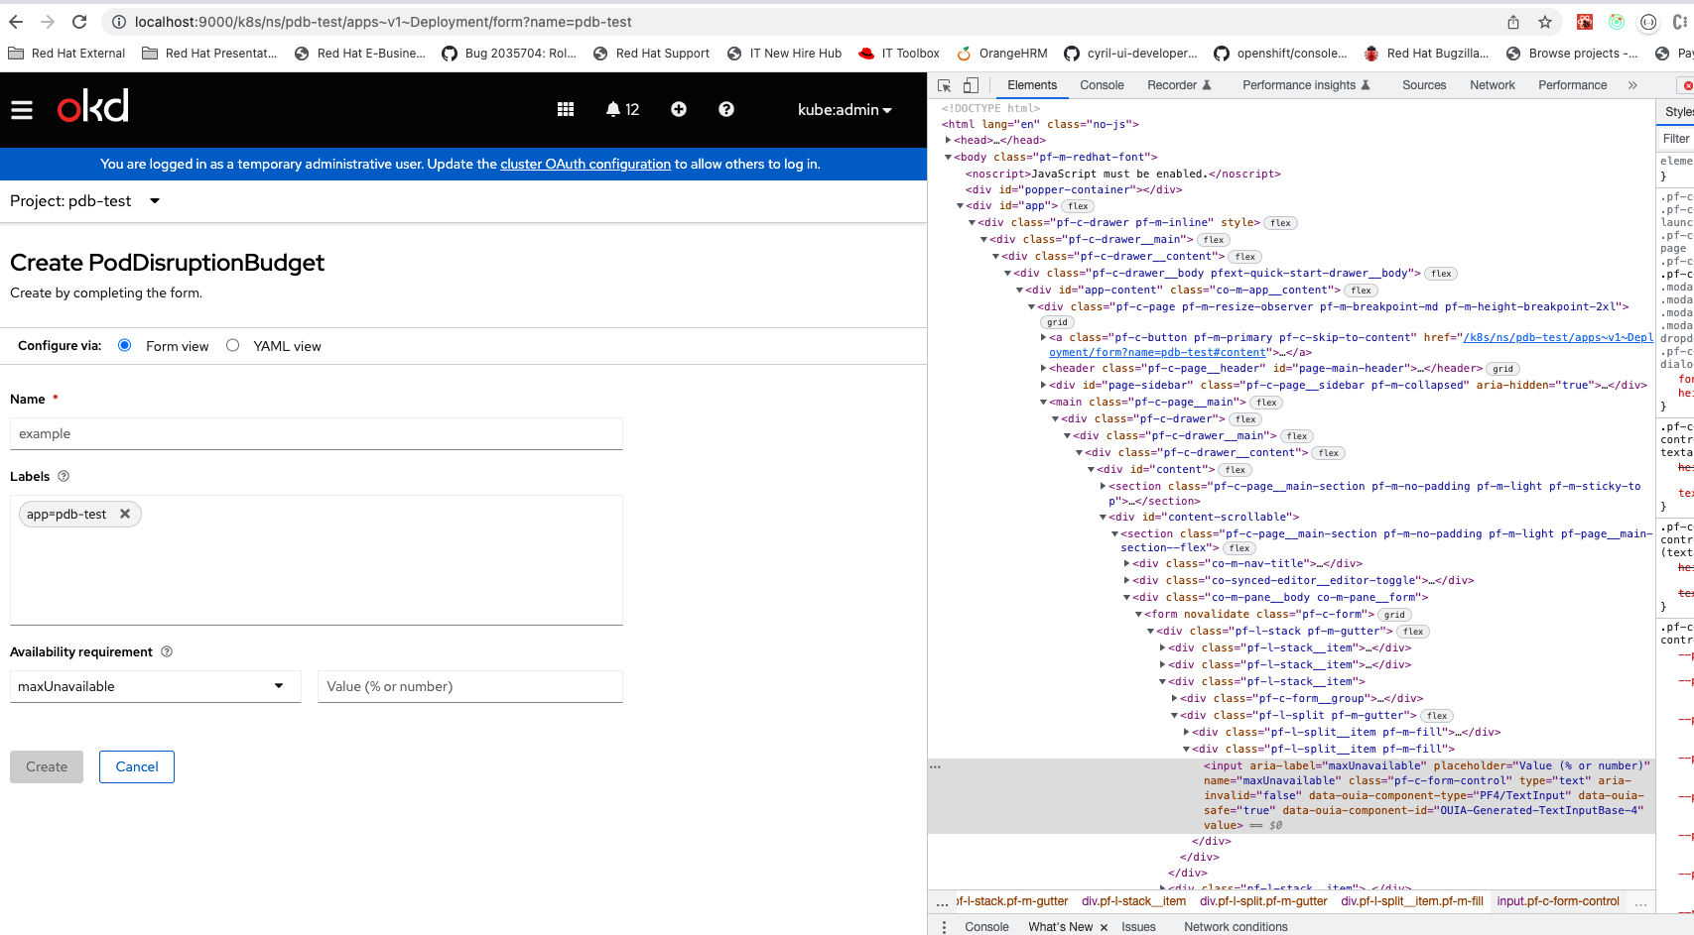Open the hamburger navigation menu
Screen dimensions: 1694x935
[22, 110]
